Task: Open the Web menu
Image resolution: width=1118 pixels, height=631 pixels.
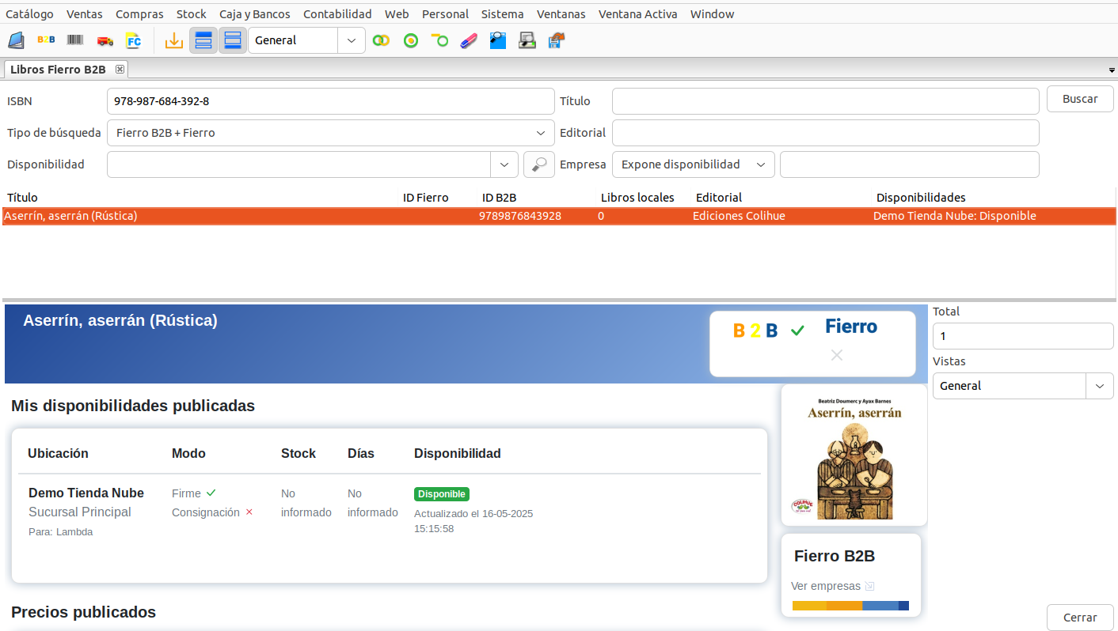Action: point(397,14)
